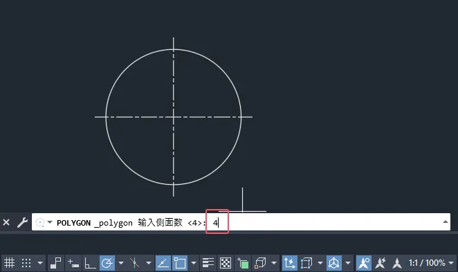Click the checkered Transparency icon
This screenshot has height=272, width=458.
[226, 263]
